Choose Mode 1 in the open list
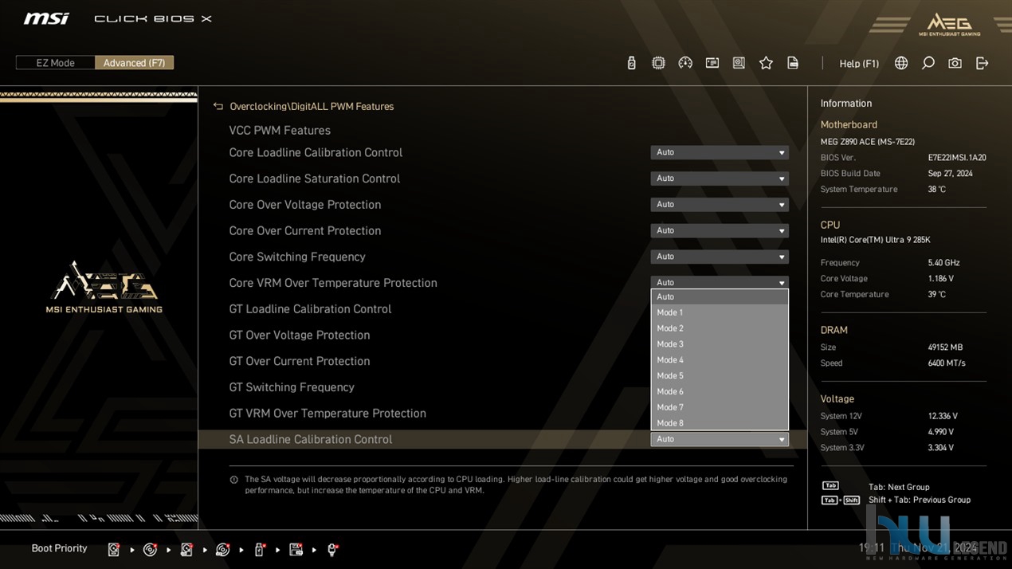 (720, 312)
